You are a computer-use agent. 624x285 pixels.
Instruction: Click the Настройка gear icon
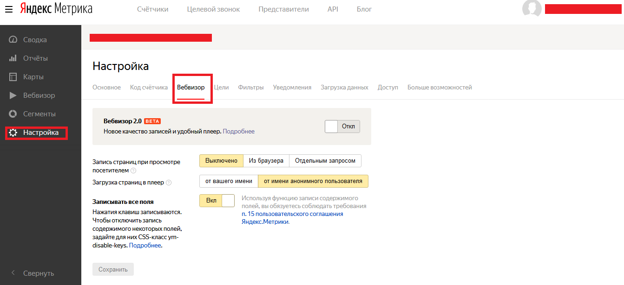tap(13, 133)
